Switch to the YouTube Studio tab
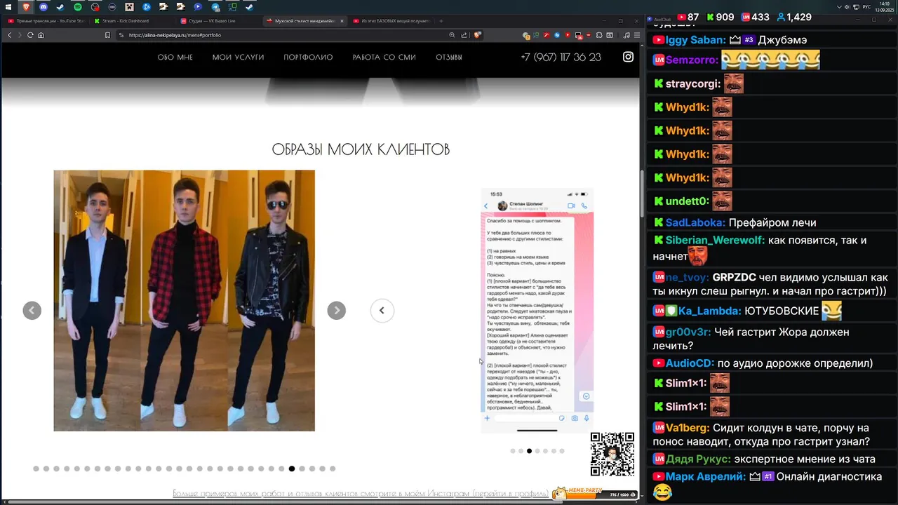Viewport: 898px width, 505px height. (46, 21)
